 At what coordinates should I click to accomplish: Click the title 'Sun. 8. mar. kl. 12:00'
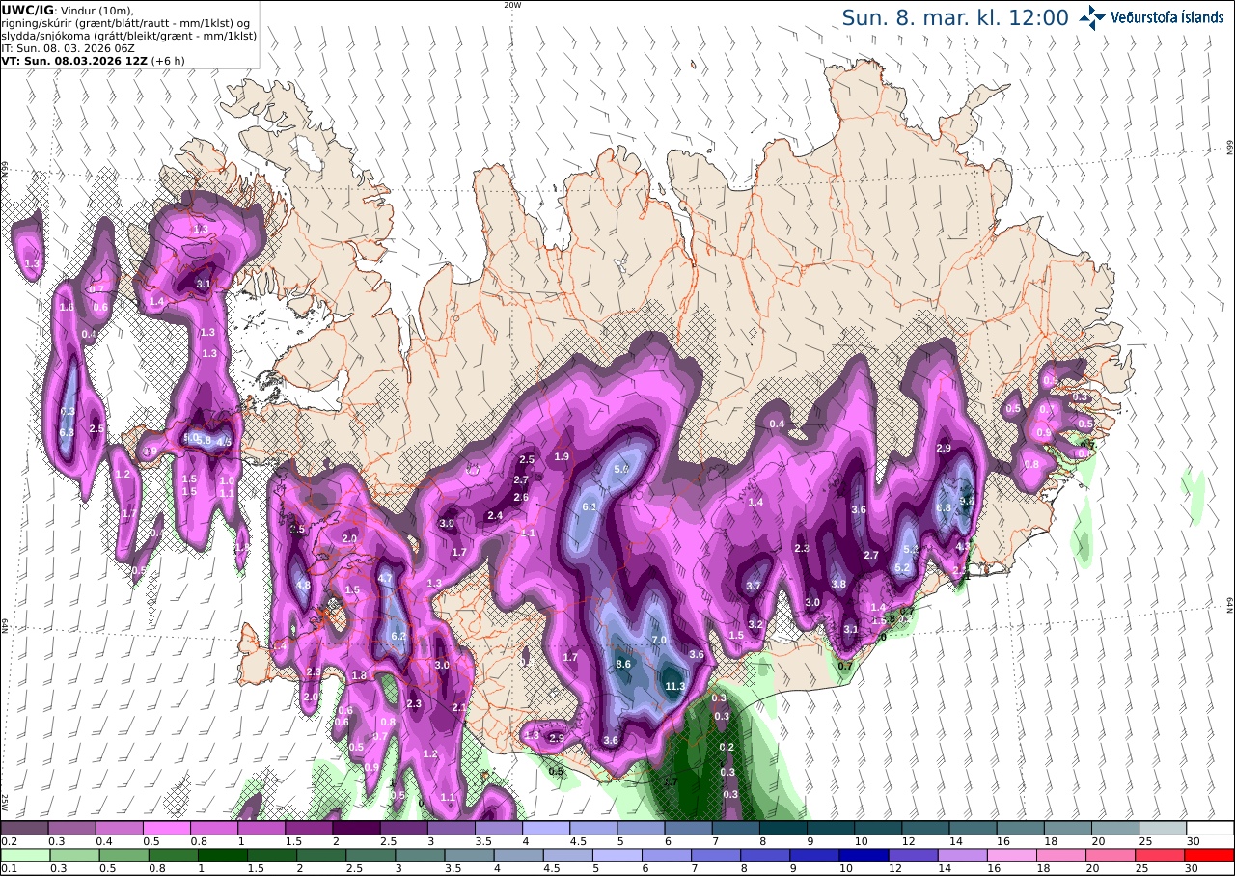point(955,18)
